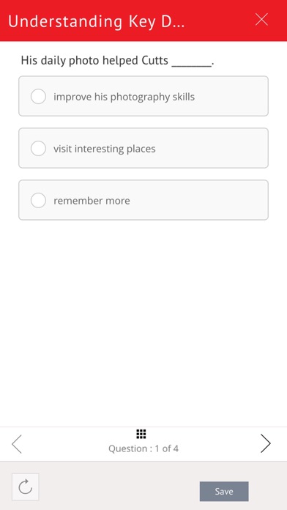Go to the next question arrow
Screen dimensions: 287x510
click(266, 443)
